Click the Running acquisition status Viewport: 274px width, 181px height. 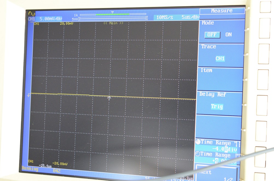[x=30, y=169]
